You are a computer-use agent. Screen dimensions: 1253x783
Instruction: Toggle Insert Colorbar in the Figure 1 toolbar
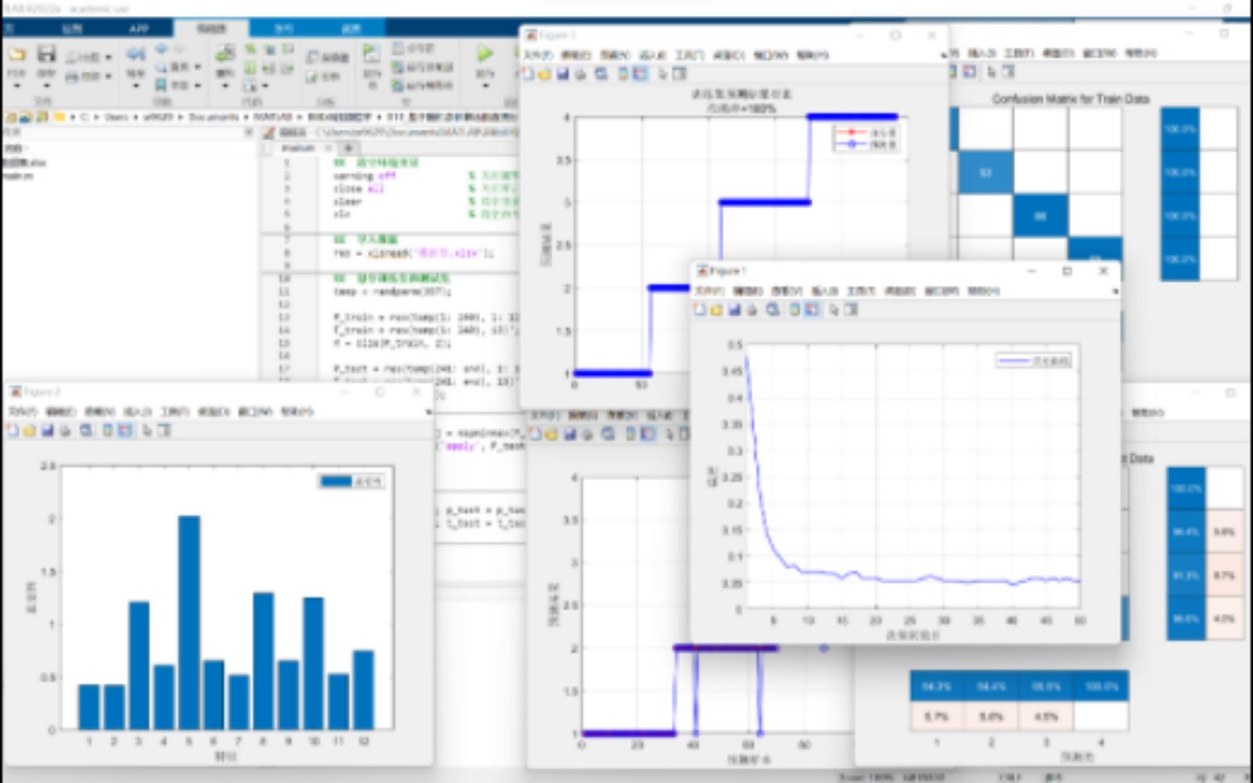(795, 310)
